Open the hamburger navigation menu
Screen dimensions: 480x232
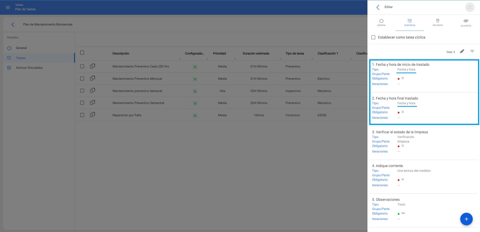[x=8, y=7]
